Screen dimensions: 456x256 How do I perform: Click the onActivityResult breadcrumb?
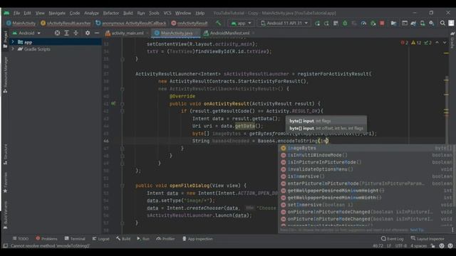[x=190, y=23]
